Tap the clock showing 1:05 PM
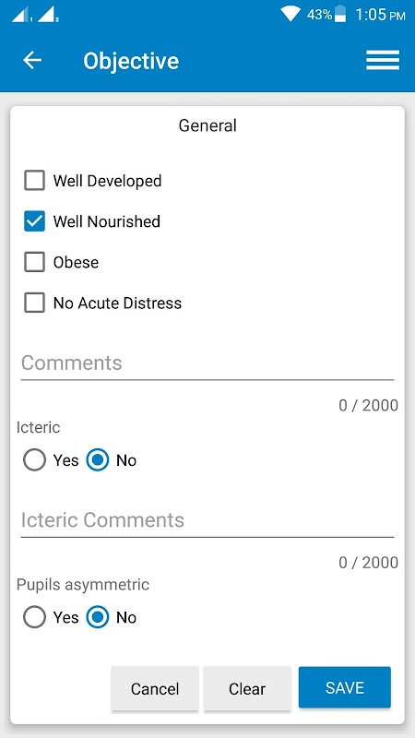This screenshot has height=738, width=415. [380, 15]
